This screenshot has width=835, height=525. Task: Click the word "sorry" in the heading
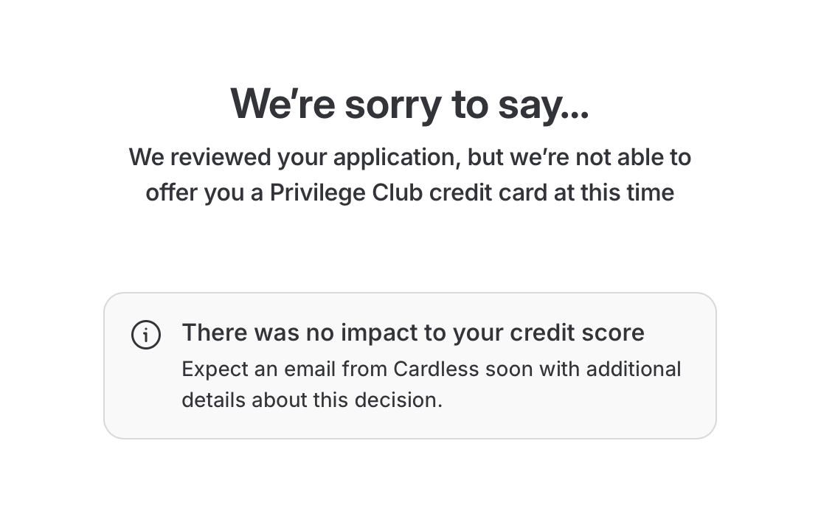pyautogui.click(x=393, y=105)
